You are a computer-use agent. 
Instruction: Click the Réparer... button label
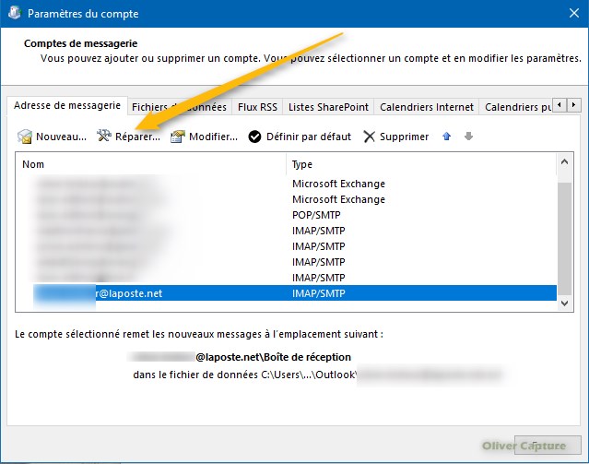pyautogui.click(x=137, y=137)
